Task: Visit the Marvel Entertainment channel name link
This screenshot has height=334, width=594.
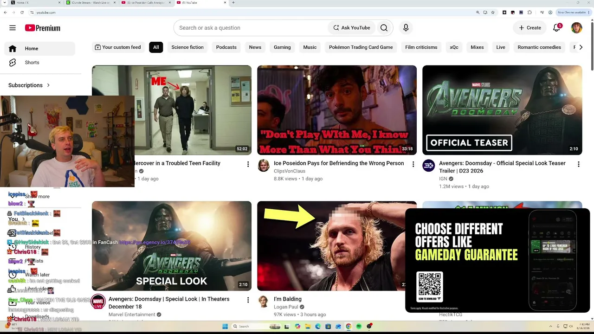Action: pos(132,315)
